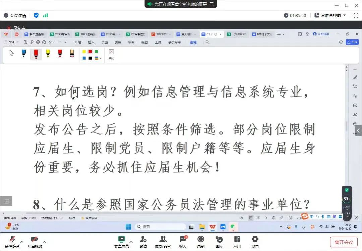Select the blue pen tool
The image size is (362, 251).
tap(24, 53)
